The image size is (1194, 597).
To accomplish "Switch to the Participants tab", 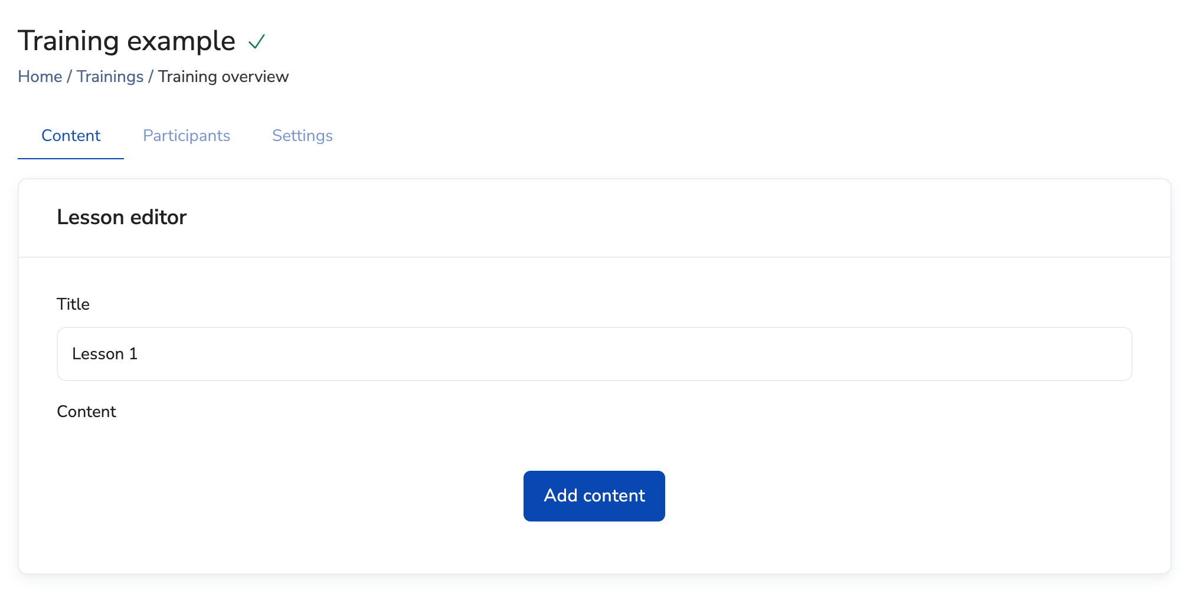I will (186, 136).
